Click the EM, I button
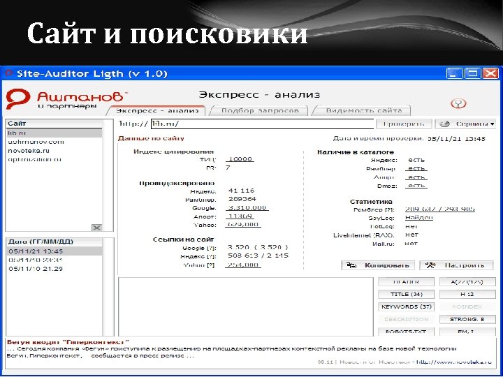503x377 pixels. pos(467,332)
